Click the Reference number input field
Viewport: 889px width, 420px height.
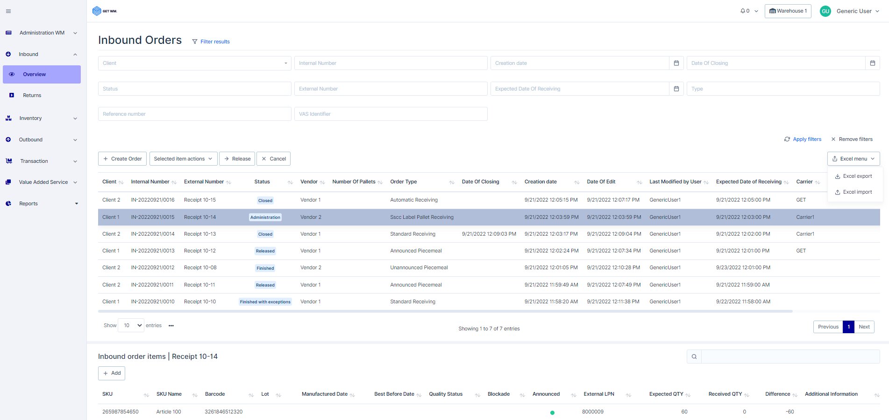pyautogui.click(x=194, y=114)
